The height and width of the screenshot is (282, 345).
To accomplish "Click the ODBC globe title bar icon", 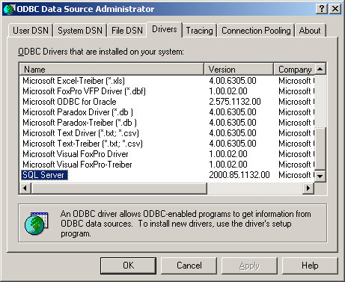I will pyautogui.click(x=10, y=9).
